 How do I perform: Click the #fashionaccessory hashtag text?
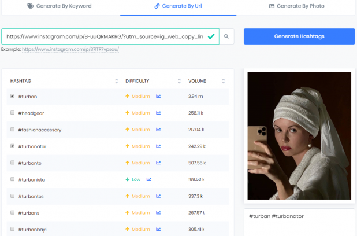click(40, 130)
